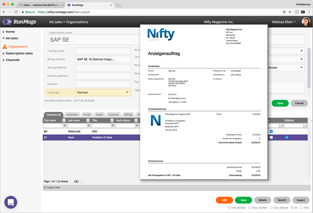This screenshot has width=313, height=213.
Task: Open the dropdown showing 'ftware'
Action: tap(286, 67)
